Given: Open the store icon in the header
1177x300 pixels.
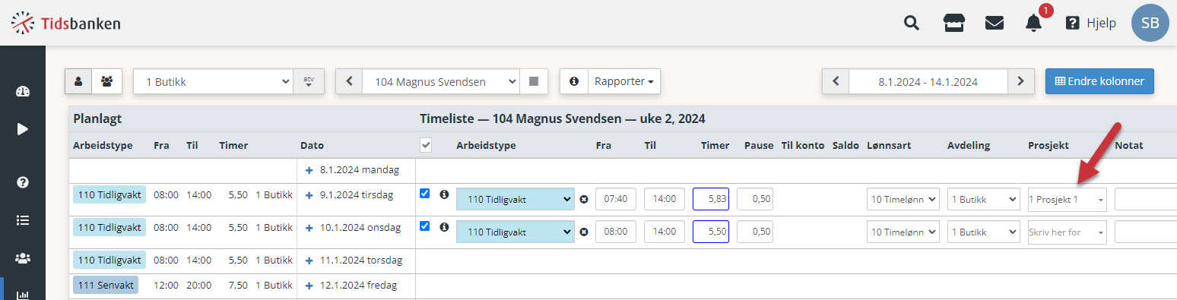Looking at the screenshot, I should (x=954, y=23).
